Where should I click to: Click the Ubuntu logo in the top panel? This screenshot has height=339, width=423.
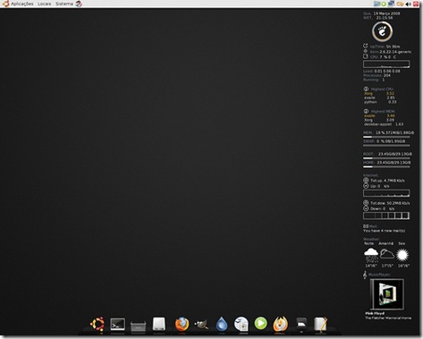[5, 4]
